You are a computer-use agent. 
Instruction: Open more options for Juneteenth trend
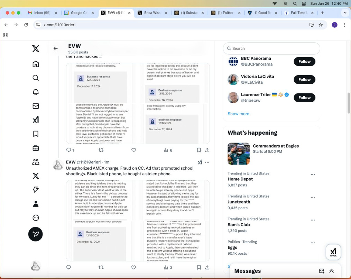313,197
